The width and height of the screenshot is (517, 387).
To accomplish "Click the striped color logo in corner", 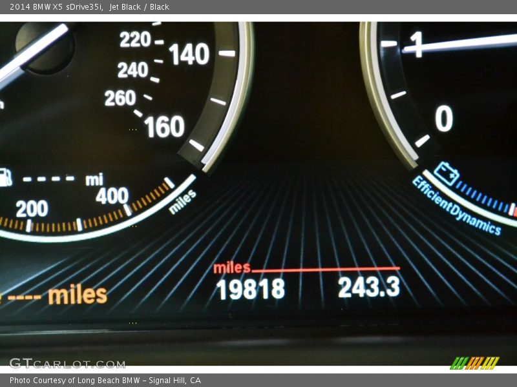I will [475, 363].
